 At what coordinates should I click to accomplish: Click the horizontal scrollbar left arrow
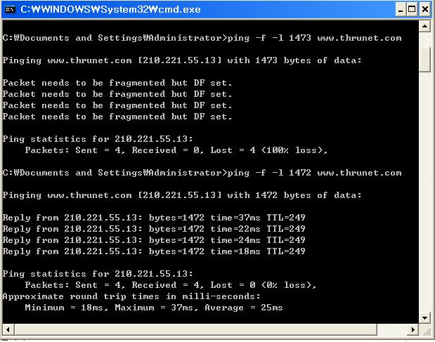click(x=8, y=329)
